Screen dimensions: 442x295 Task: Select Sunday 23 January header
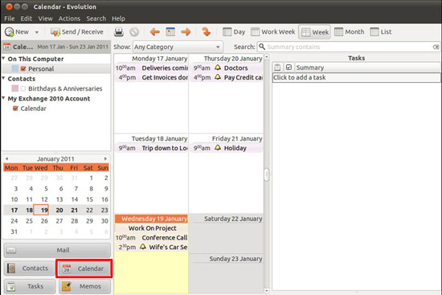coord(227,259)
